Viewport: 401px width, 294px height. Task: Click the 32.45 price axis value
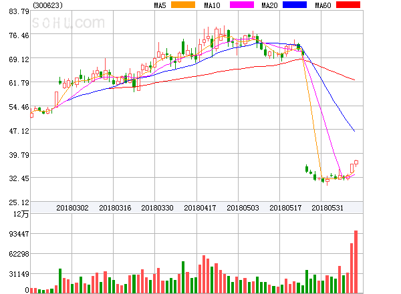coord(19,178)
